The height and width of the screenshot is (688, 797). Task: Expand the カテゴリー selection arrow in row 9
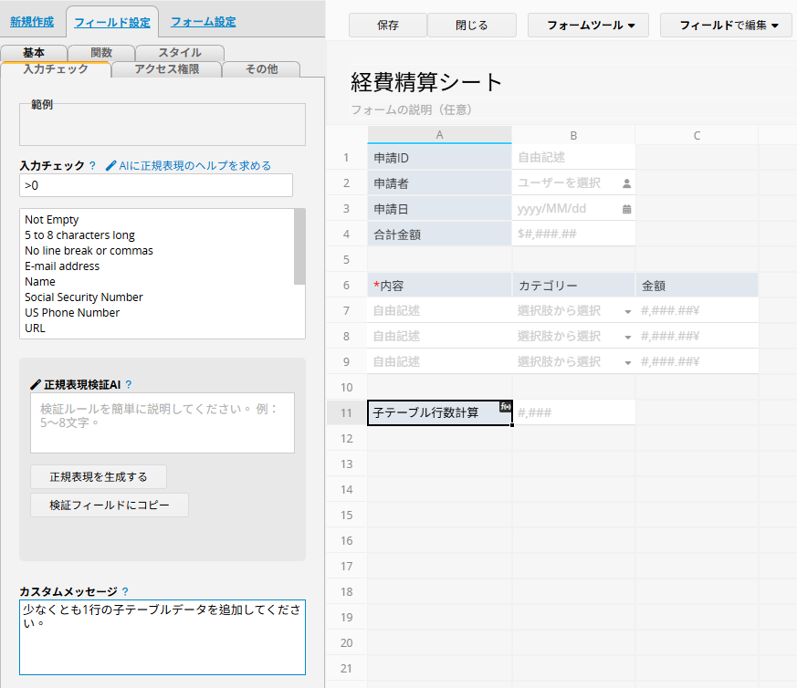(627, 362)
